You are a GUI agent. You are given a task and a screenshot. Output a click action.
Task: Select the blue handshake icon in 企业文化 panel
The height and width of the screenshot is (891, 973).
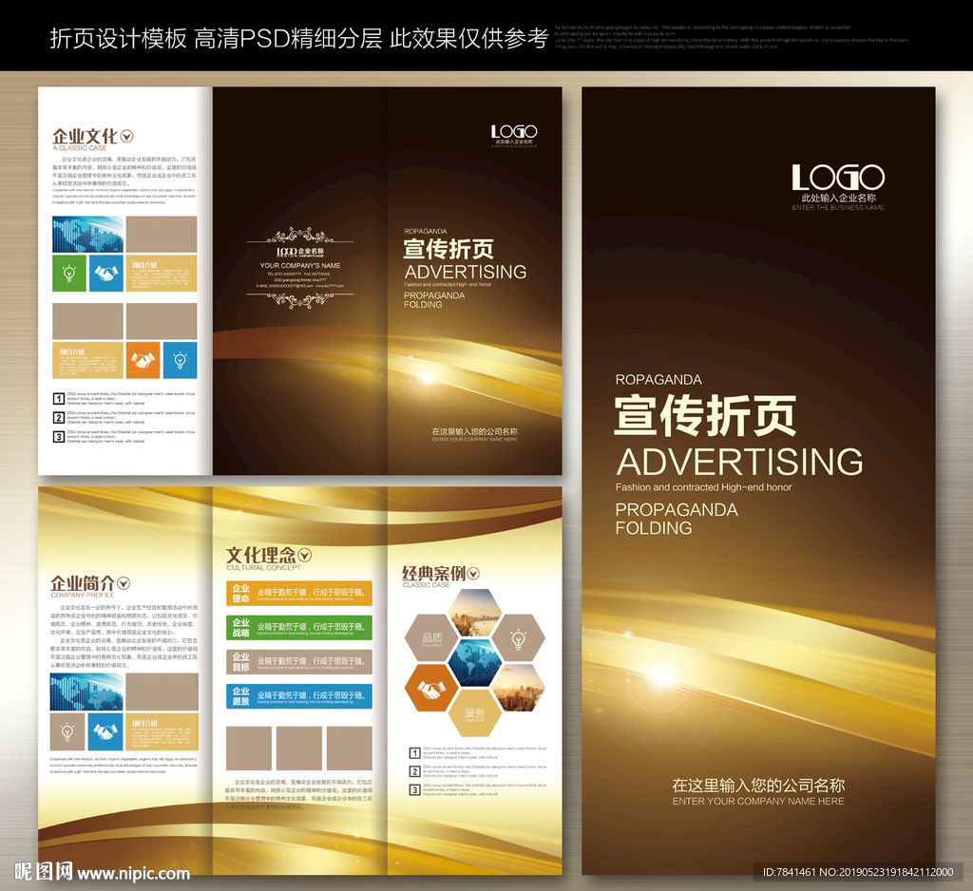pyautogui.click(x=106, y=273)
